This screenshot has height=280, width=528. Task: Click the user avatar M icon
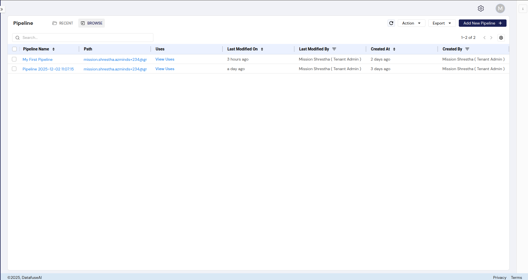[500, 8]
